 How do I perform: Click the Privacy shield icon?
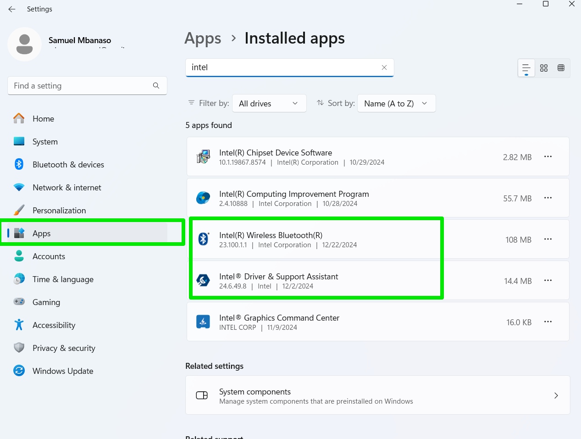tap(19, 348)
